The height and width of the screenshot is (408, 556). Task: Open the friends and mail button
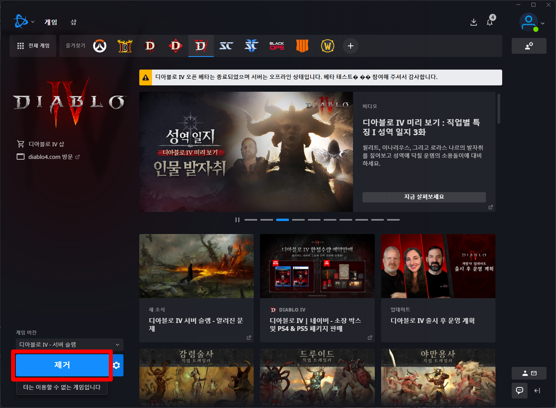click(x=529, y=373)
